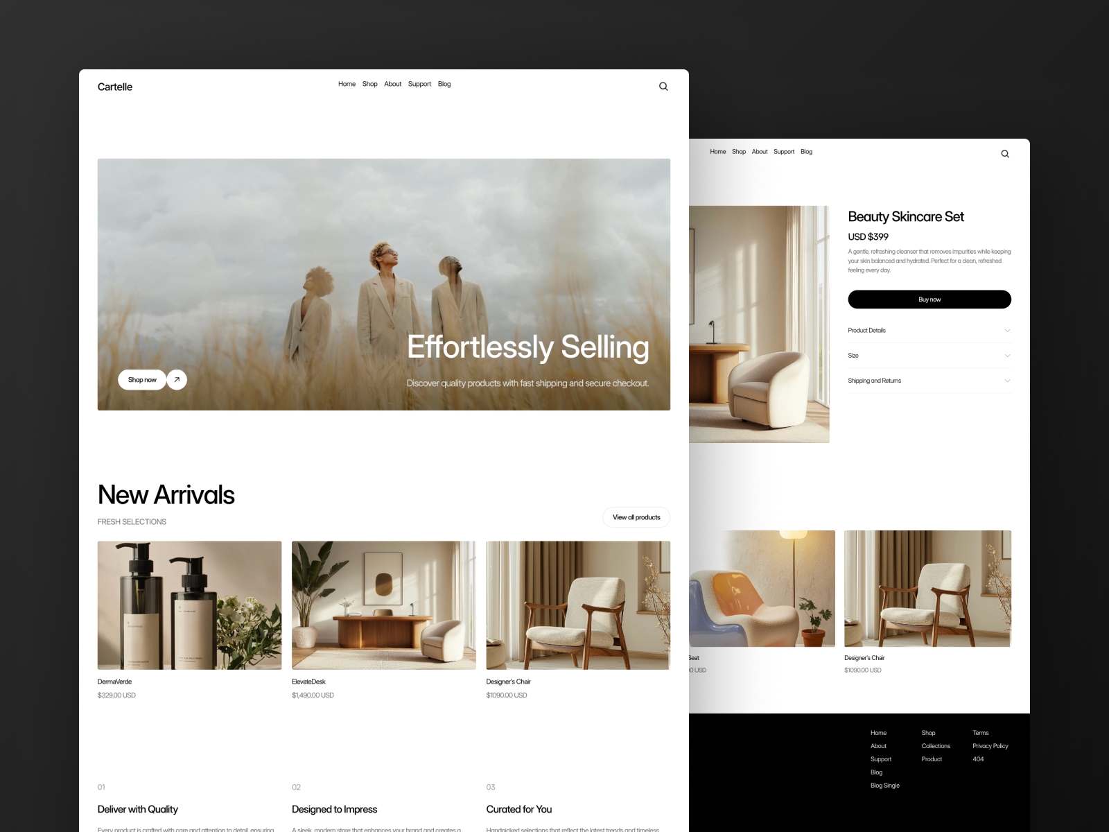Open the ElevateDesk product thumbnail
This screenshot has width=1109, height=832.
[383, 605]
